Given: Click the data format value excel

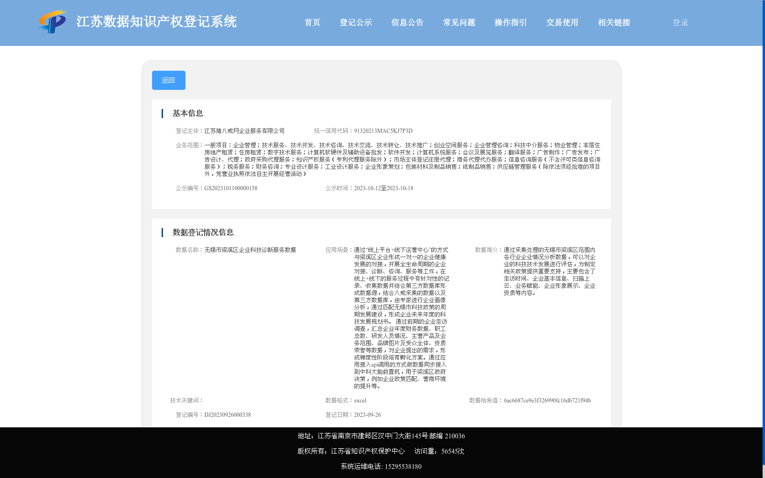Looking at the screenshot, I should click(360, 401).
